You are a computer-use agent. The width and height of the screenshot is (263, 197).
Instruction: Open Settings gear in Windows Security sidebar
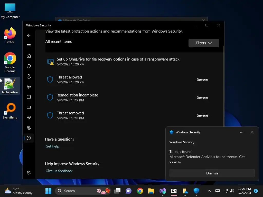coord(29,173)
